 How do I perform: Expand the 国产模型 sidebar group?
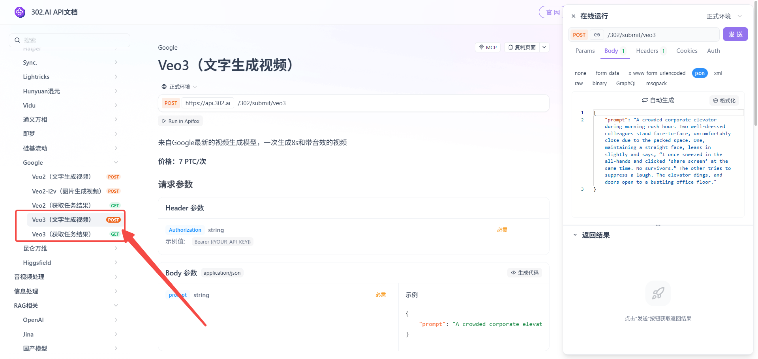tap(71, 348)
